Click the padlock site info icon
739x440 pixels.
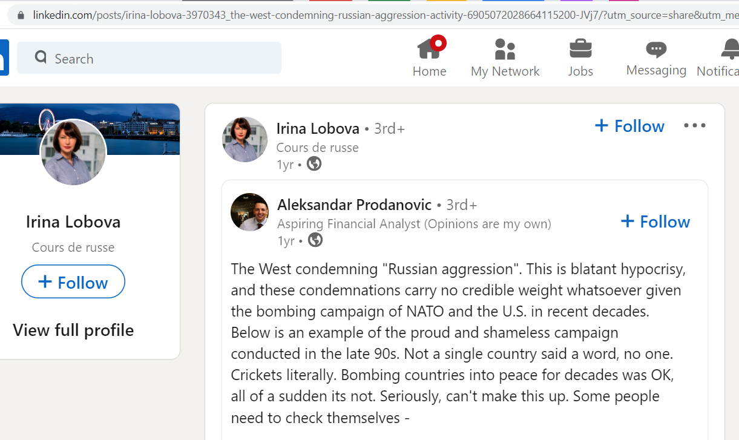click(21, 15)
